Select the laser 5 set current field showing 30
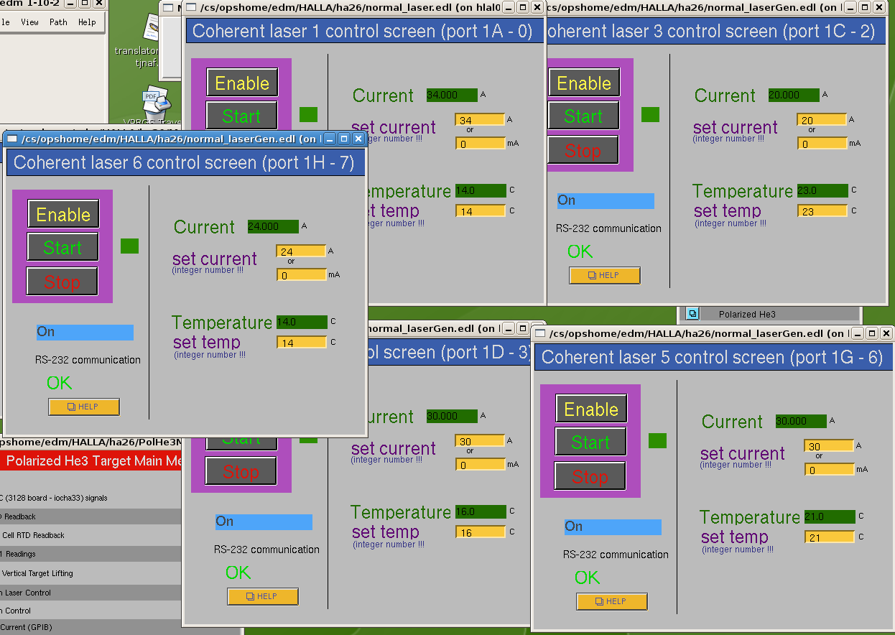 click(829, 446)
